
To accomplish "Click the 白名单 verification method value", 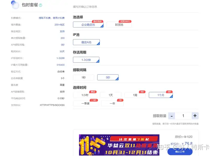I will click(61, 72).
